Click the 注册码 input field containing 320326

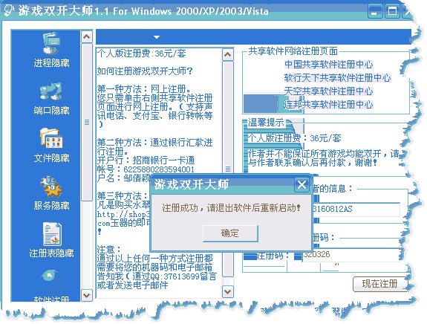pos(351,255)
